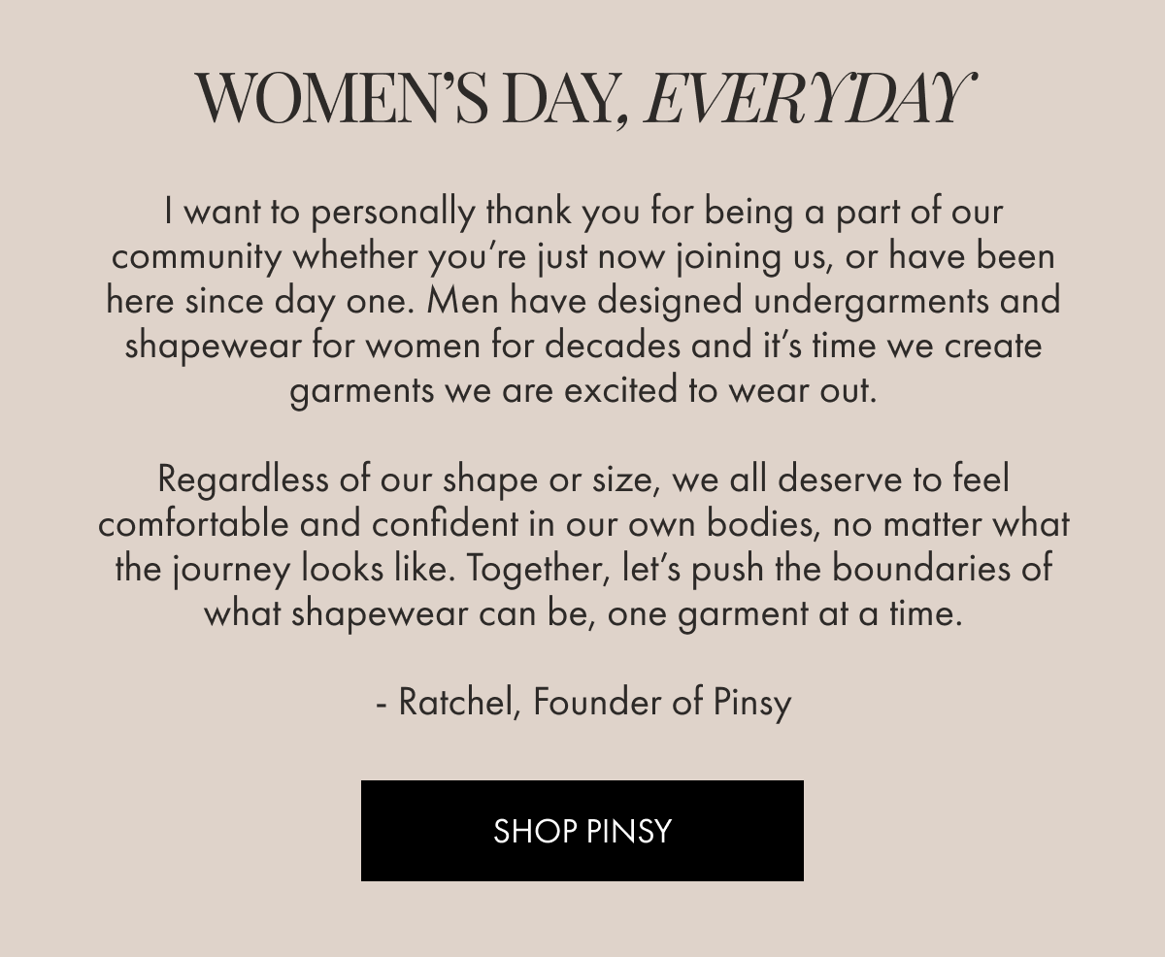The width and height of the screenshot is (1165, 957).
Task: Click the SHOP PINSY button
Action: (582, 831)
